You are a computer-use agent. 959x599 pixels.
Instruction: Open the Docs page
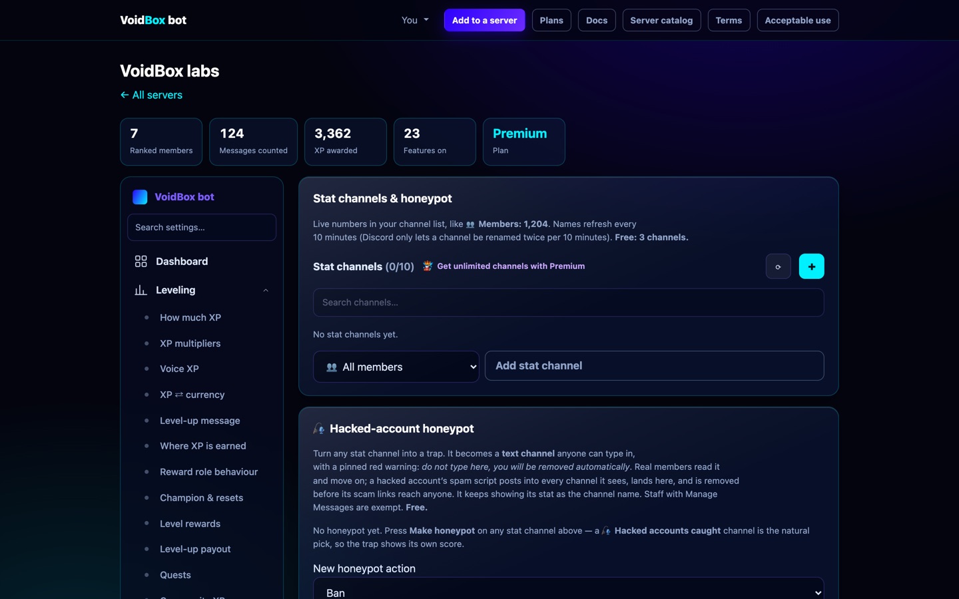coord(597,20)
